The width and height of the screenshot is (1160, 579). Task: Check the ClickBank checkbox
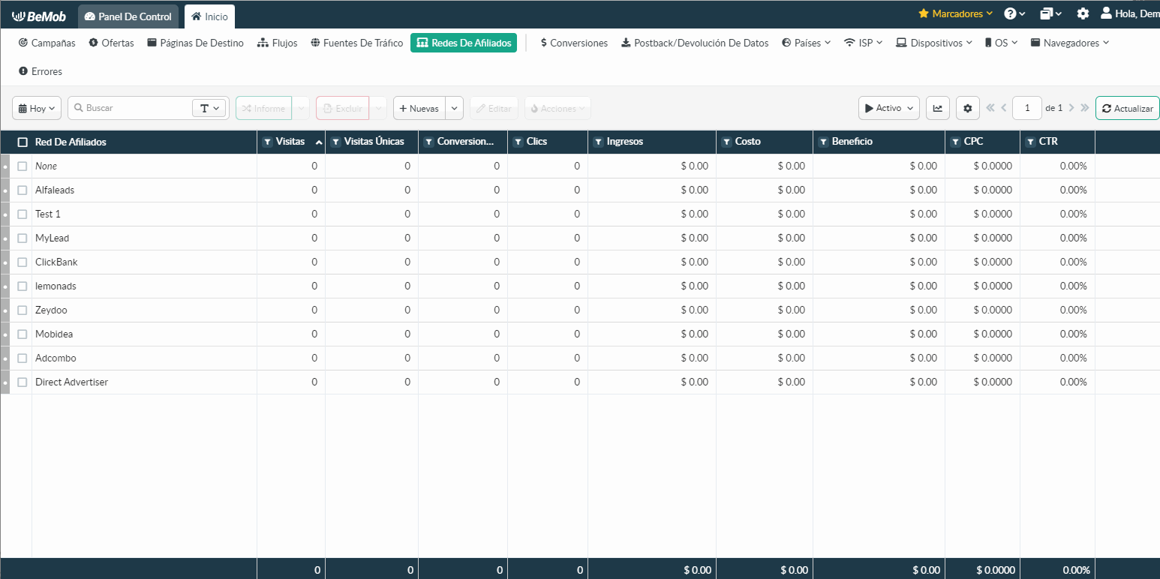click(23, 262)
